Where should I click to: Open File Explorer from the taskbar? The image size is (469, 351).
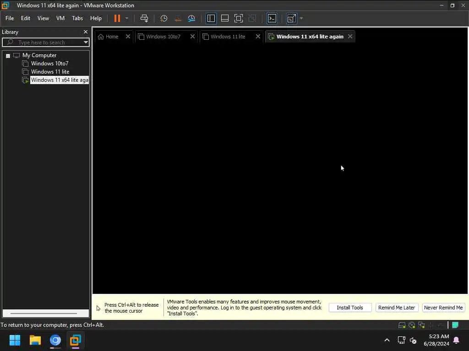[x=35, y=340]
